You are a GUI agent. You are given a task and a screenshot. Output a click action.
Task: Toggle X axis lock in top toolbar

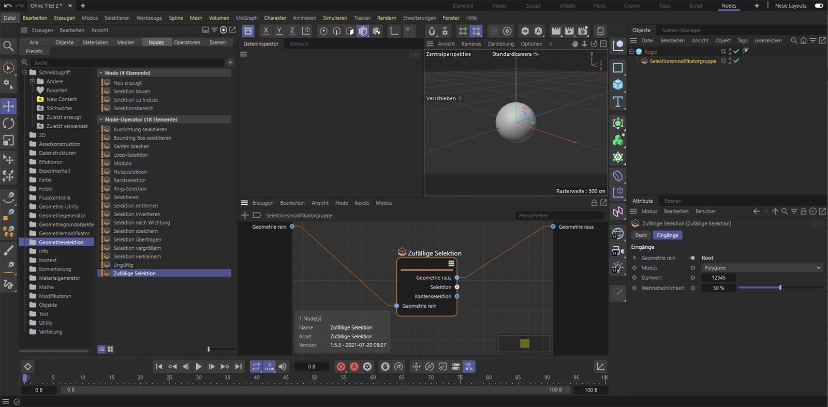coord(266,31)
